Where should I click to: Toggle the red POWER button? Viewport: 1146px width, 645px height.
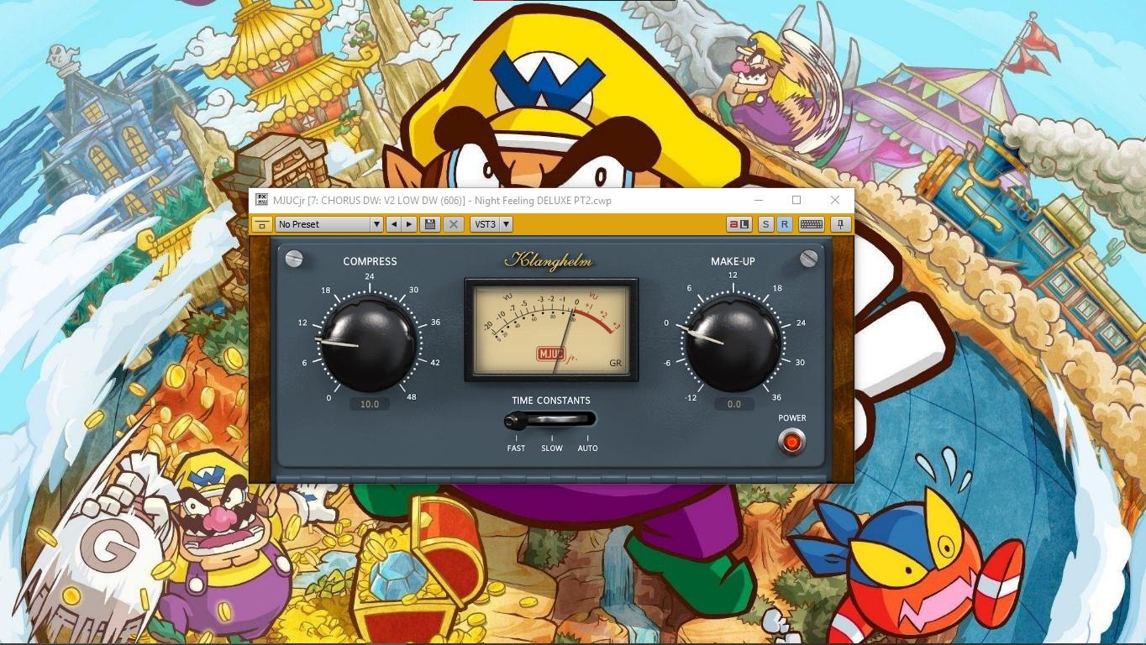(x=791, y=441)
